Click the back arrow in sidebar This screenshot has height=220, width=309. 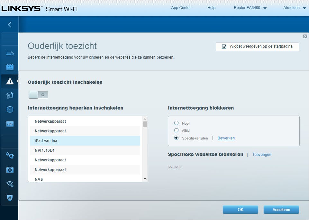10,24
